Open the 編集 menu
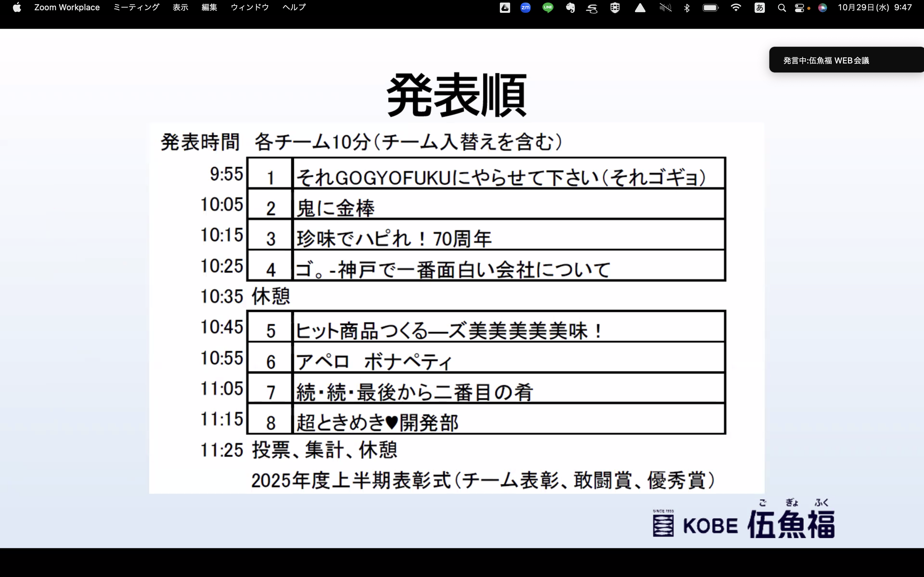Image resolution: width=924 pixels, height=577 pixels. tap(209, 8)
